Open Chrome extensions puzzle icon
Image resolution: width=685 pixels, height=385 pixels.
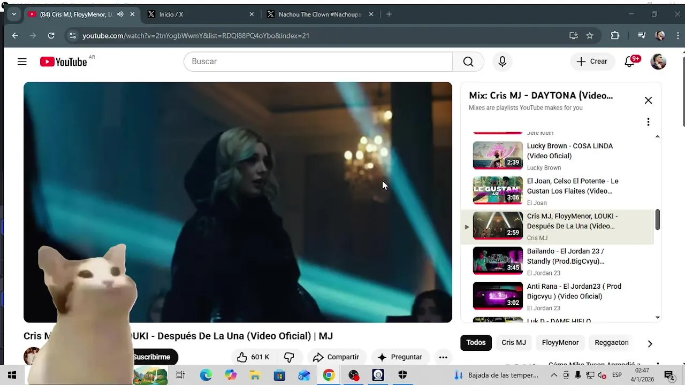(x=615, y=36)
